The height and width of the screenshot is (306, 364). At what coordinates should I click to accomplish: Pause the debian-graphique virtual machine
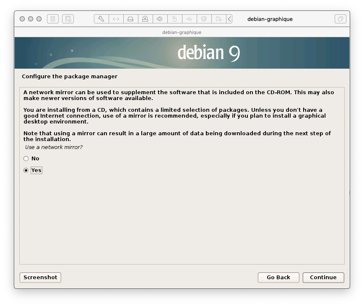pos(53,19)
